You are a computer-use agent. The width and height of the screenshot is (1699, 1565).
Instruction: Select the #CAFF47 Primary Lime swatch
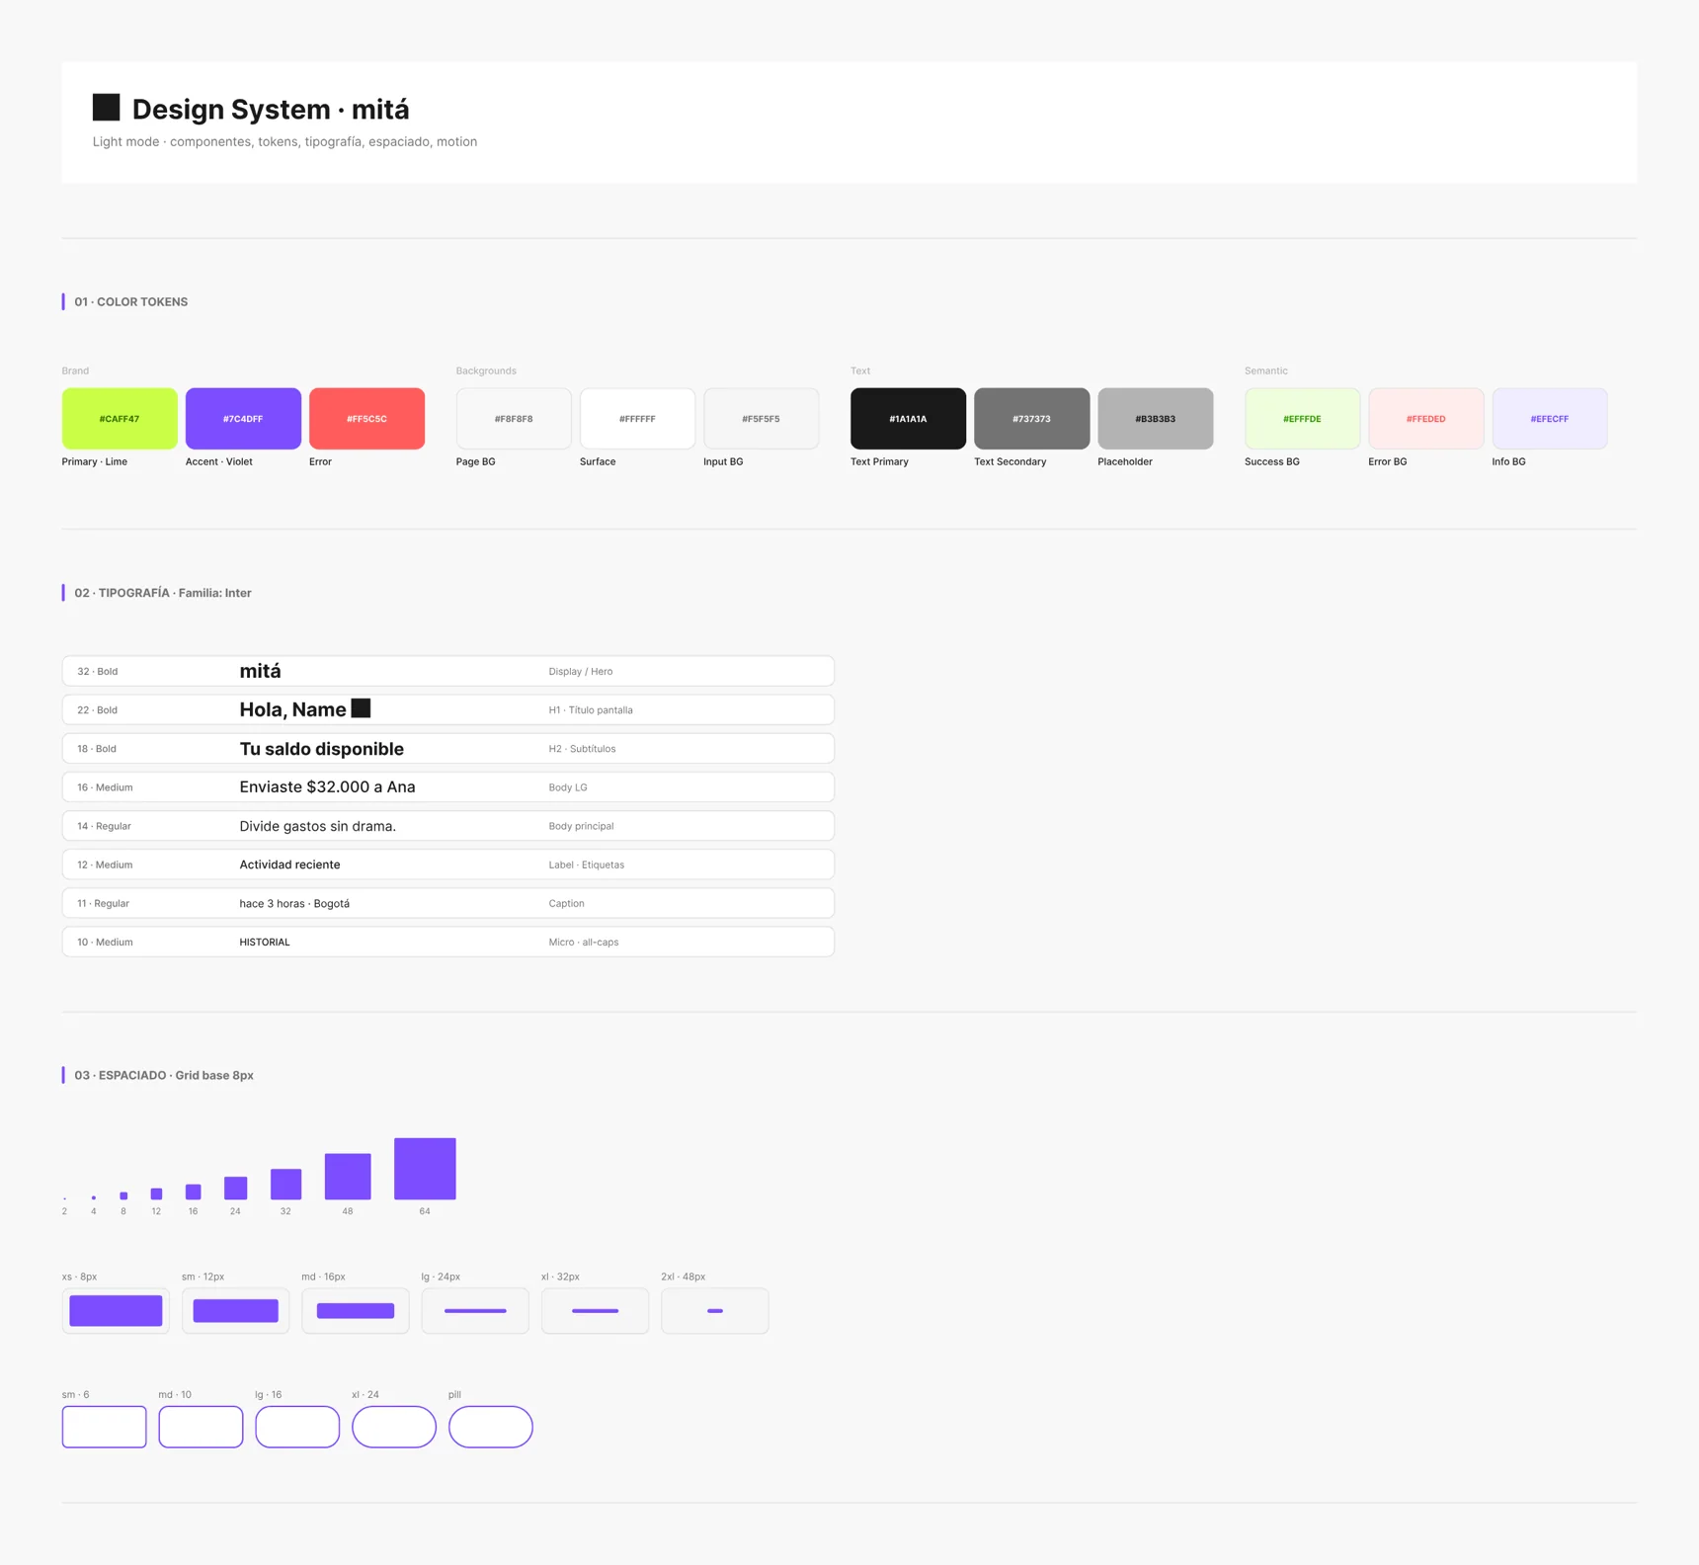[x=120, y=419]
